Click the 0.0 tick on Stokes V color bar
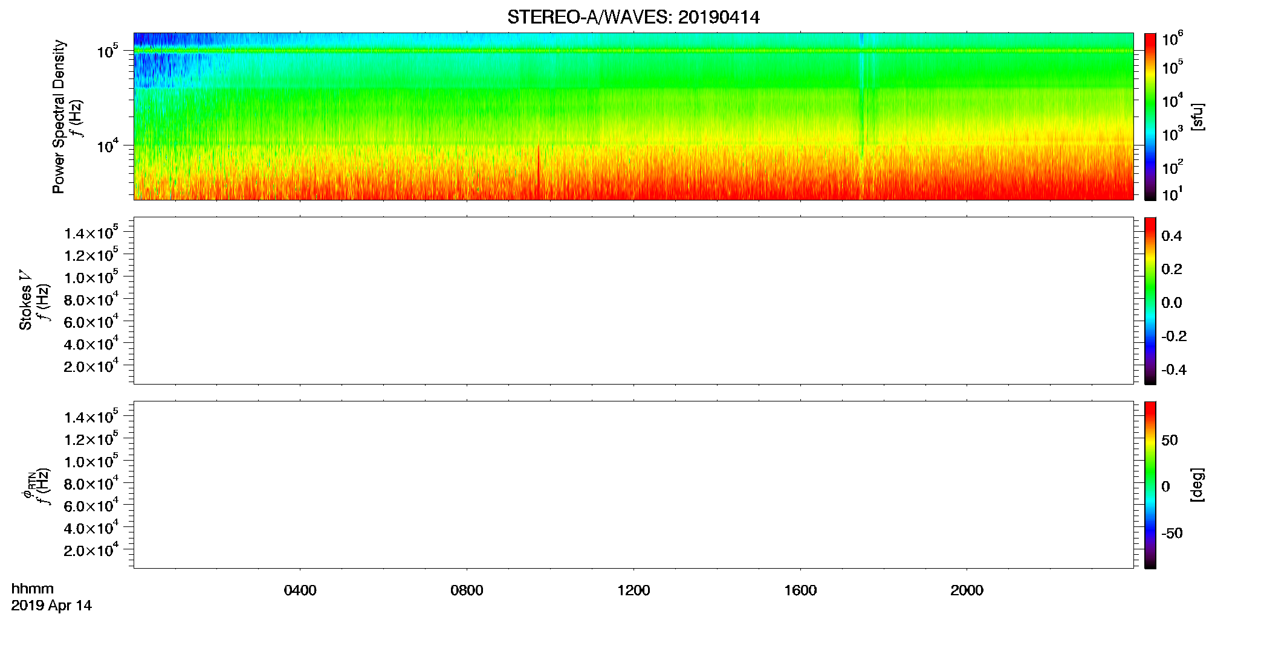This screenshot has width=1267, height=652. 1171,303
